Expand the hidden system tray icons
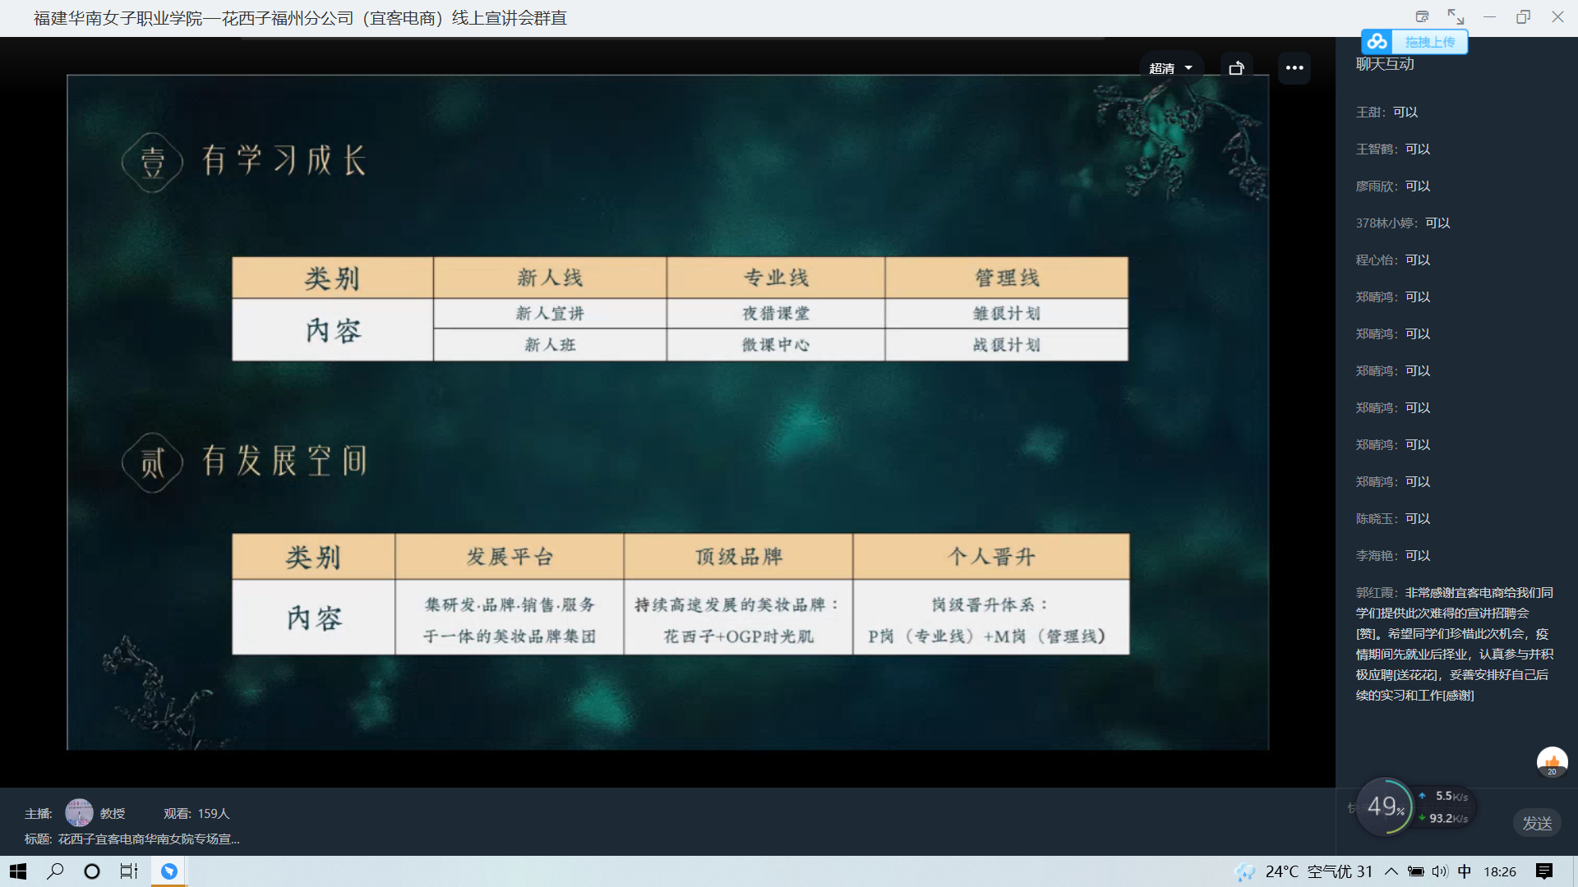The height and width of the screenshot is (887, 1578). [1391, 871]
